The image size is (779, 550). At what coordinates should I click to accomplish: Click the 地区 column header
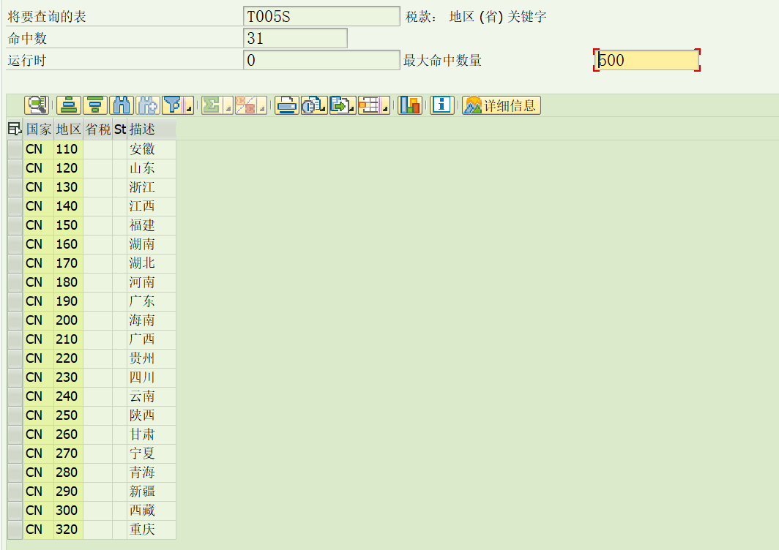(x=67, y=129)
